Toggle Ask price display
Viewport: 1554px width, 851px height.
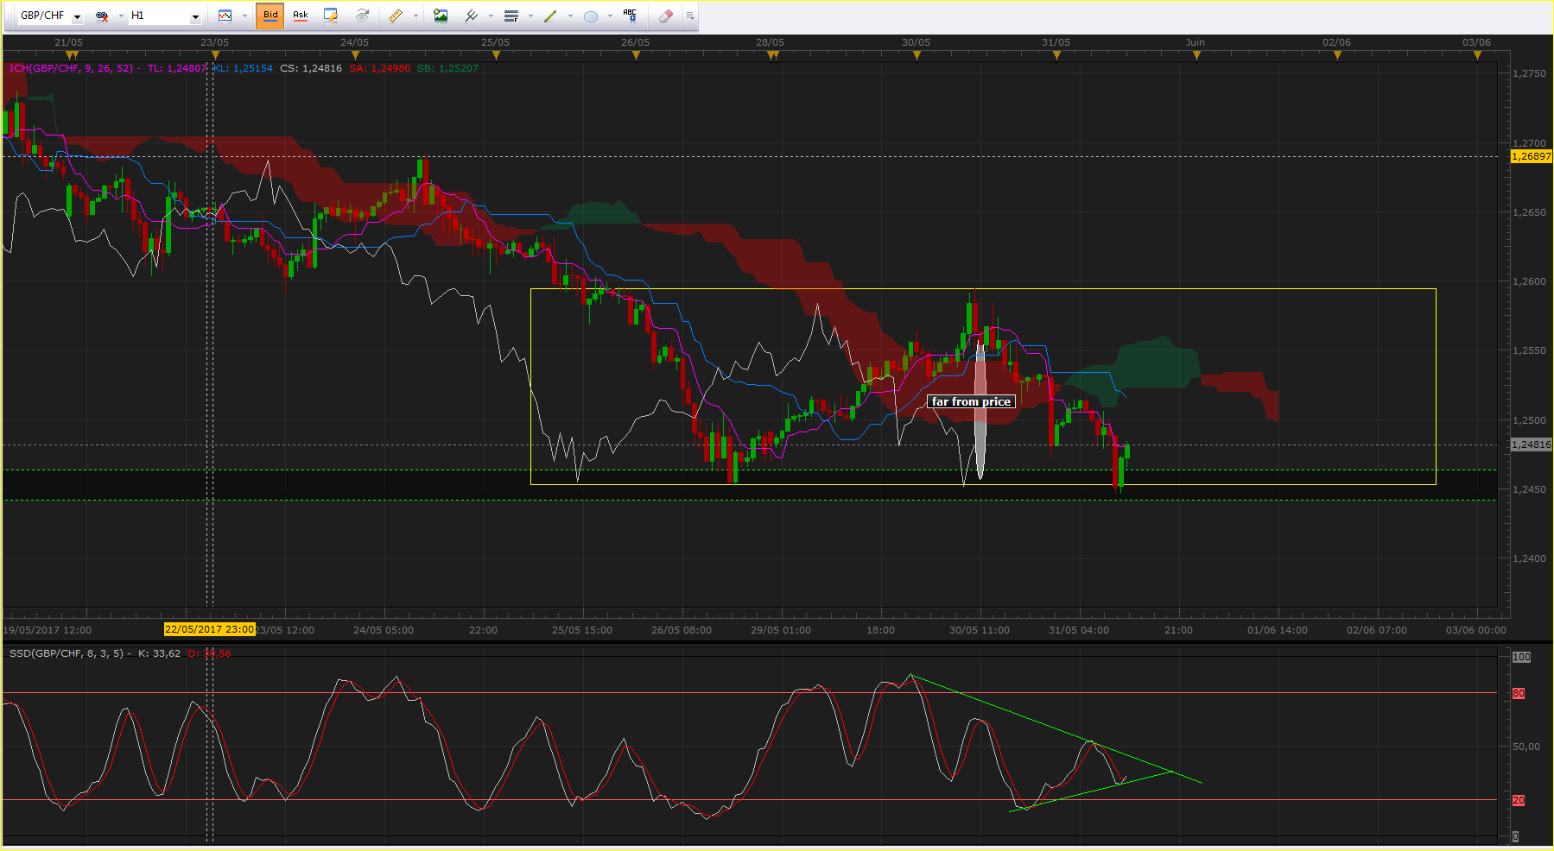pyautogui.click(x=301, y=16)
